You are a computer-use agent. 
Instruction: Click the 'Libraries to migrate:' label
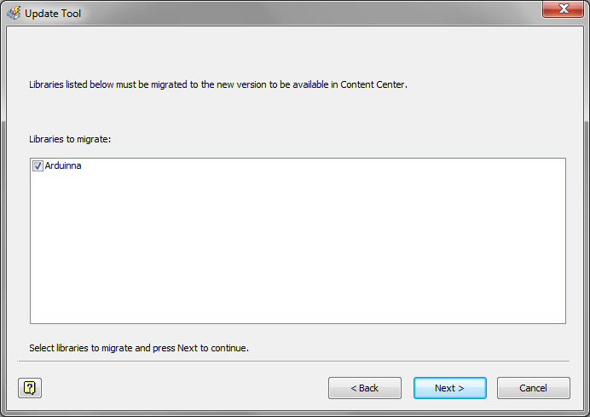pos(70,139)
